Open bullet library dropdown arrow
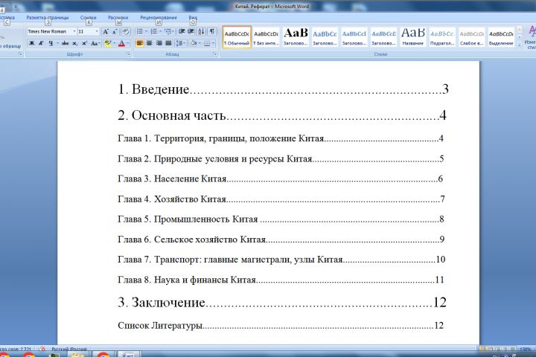This screenshot has height=357, width=536. coord(146,32)
